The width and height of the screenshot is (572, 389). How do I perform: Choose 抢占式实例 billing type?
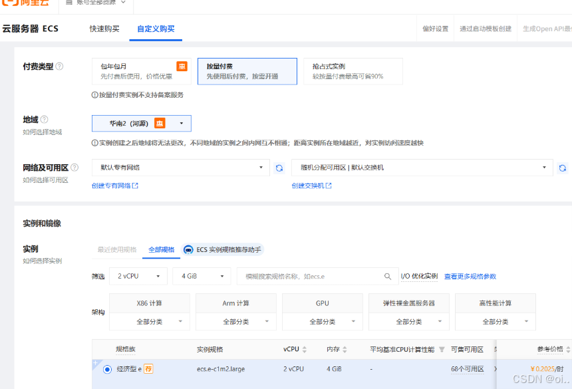point(353,71)
